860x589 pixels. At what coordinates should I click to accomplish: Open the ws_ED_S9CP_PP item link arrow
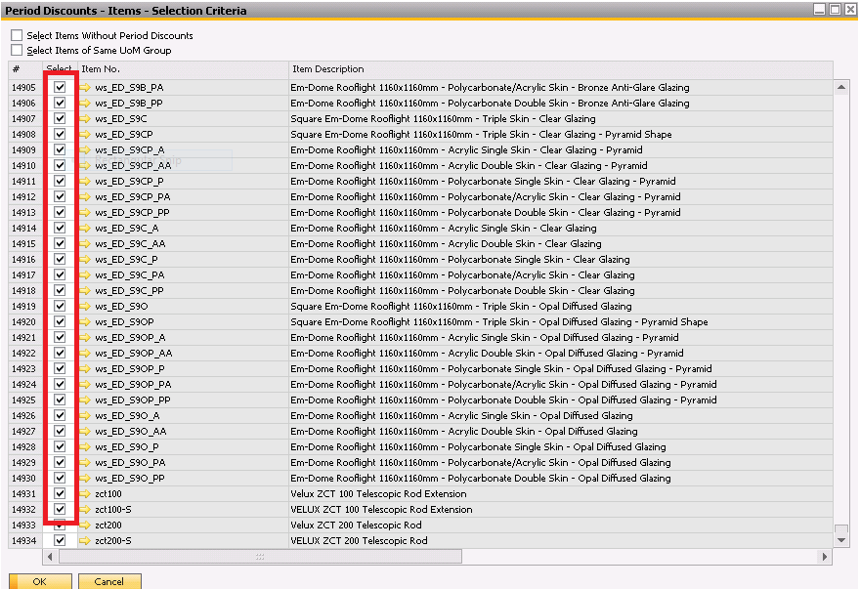coord(85,212)
